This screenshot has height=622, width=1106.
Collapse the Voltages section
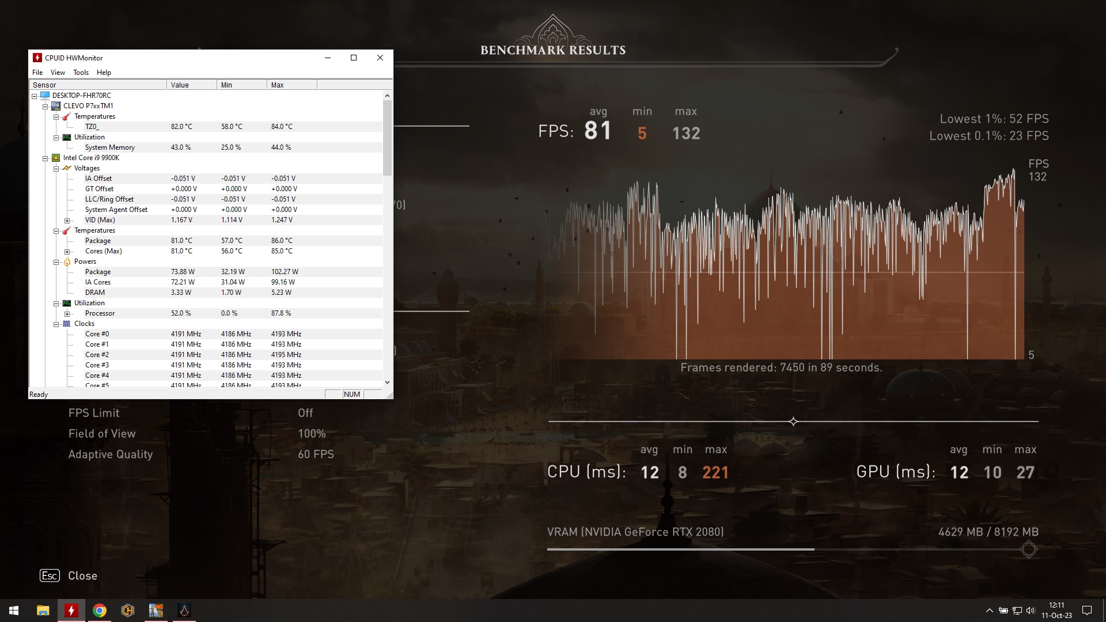coord(56,168)
